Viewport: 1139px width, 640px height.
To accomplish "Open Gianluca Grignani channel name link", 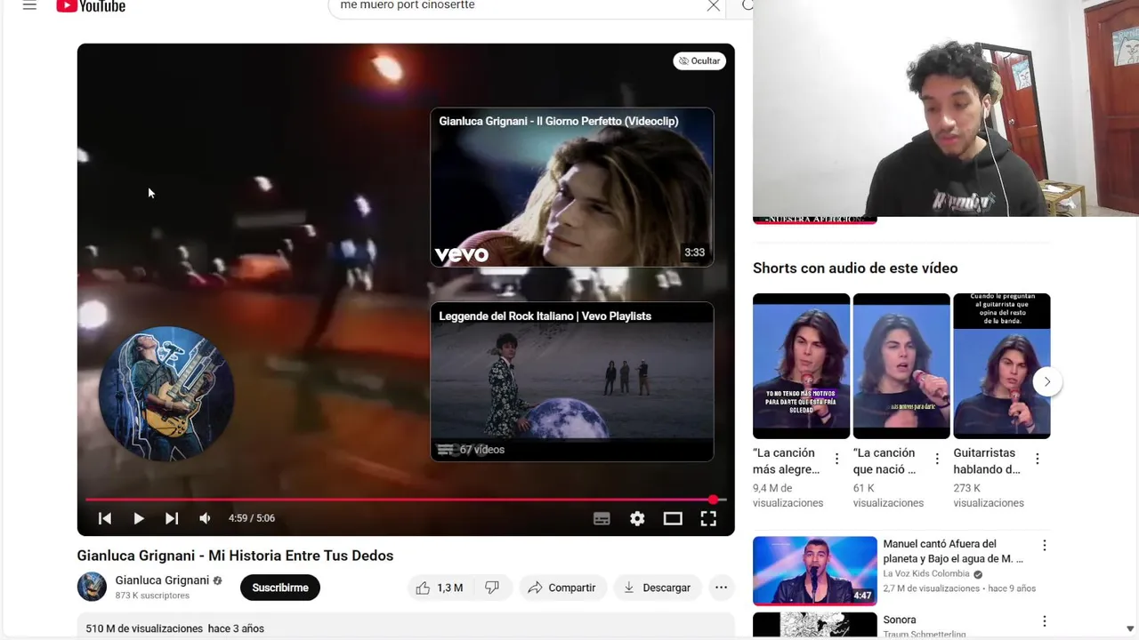I will (x=162, y=580).
